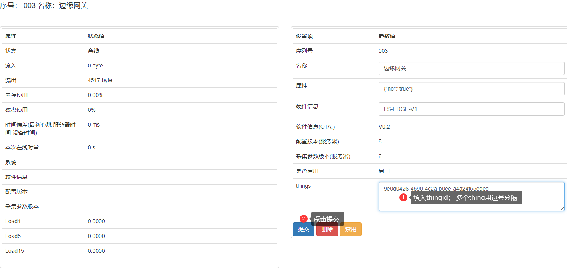Click the blue 提交 button

(303, 229)
